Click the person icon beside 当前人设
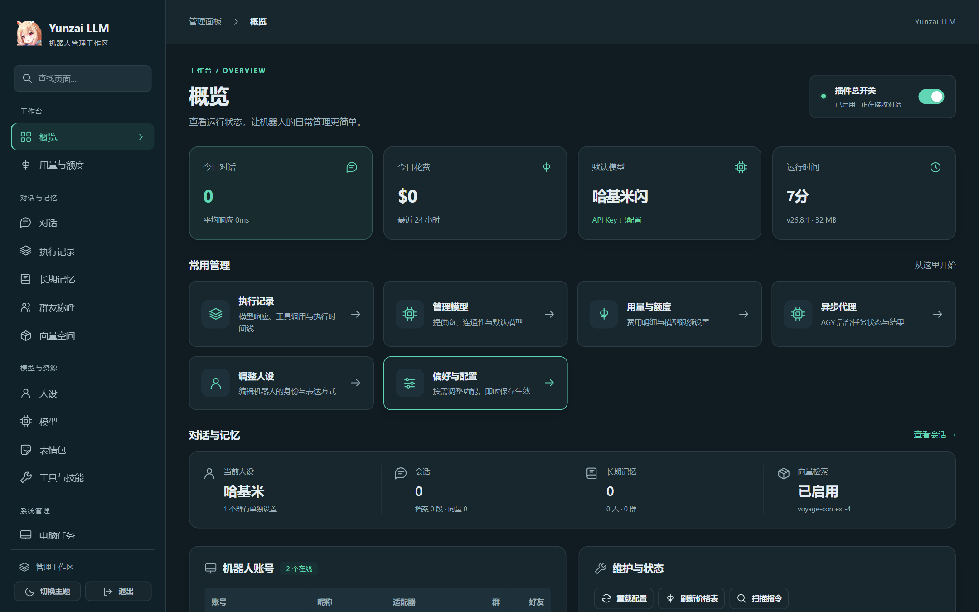This screenshot has width=979, height=612. tap(209, 473)
